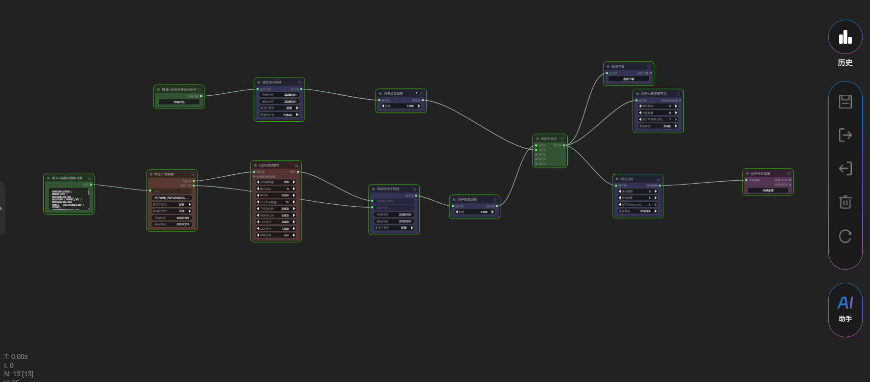Click the edit icon on LightGBM模型 node
This screenshot has height=382, width=870.
click(296, 165)
